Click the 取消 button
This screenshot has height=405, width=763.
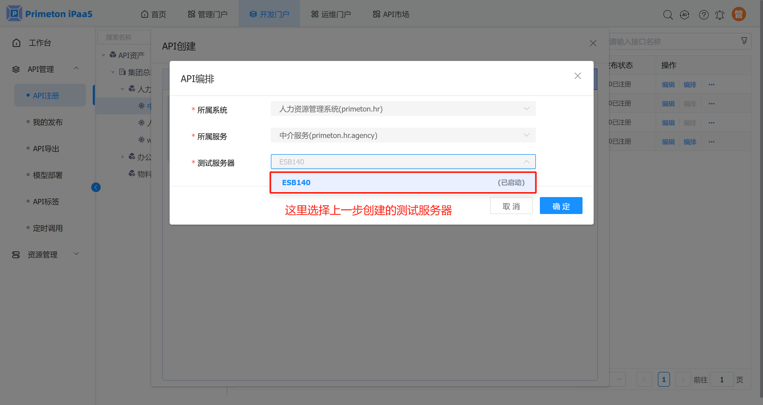[x=511, y=206]
